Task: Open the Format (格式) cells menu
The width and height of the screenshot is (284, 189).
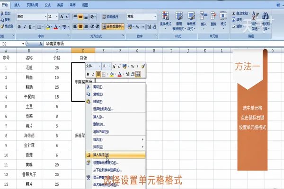Action: [223, 20]
